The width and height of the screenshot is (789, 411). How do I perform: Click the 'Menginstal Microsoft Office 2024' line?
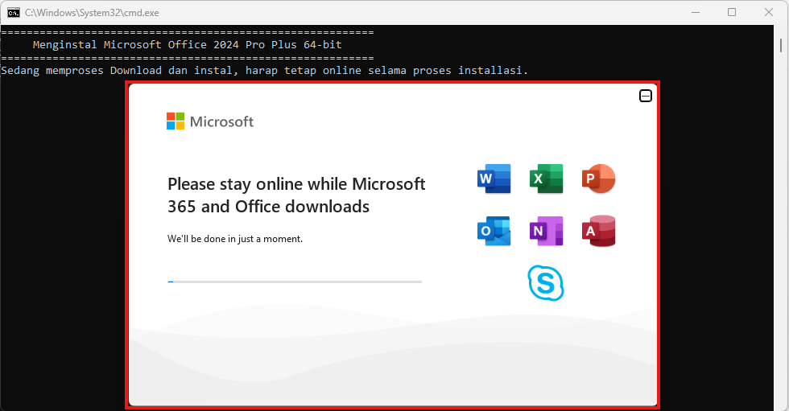[x=187, y=45]
